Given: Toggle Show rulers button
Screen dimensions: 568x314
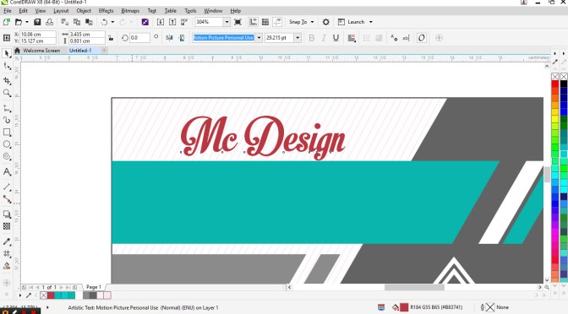Looking at the screenshot, I should [254, 22].
